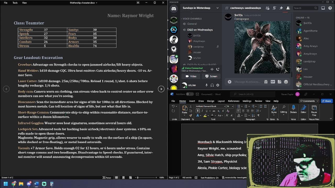Image resolution: width=335 pixels, height=188 pixels.
Task: Deafen with headphones icon in Discord
Action: click(212, 85)
